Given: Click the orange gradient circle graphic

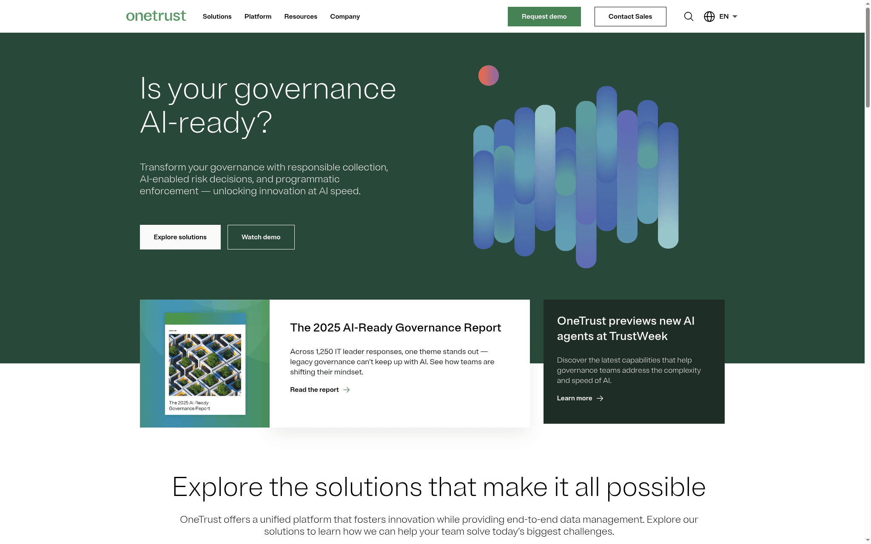Looking at the screenshot, I should pos(488,76).
